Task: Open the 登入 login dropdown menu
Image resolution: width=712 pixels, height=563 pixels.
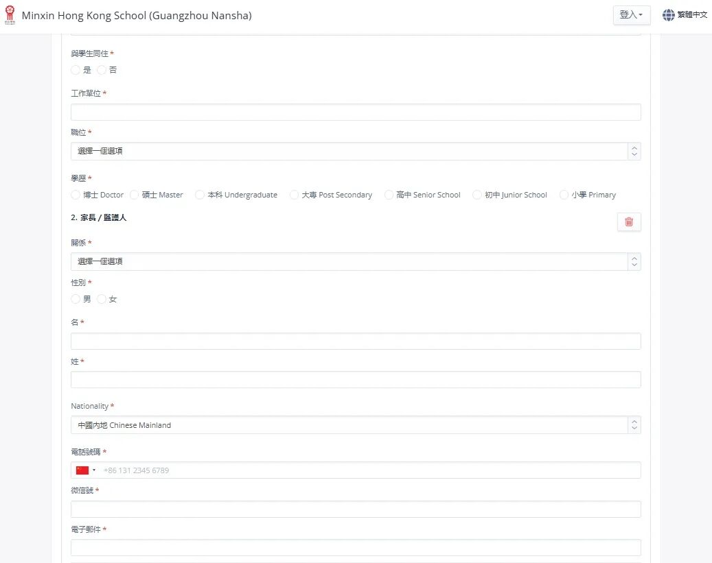Action: tap(631, 15)
